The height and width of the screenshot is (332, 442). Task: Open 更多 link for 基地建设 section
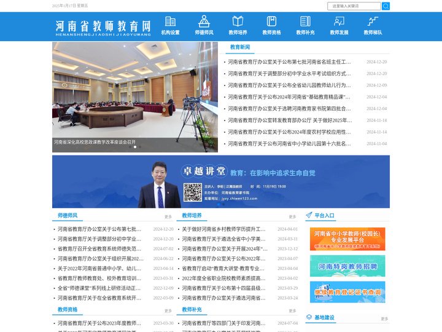384,318
